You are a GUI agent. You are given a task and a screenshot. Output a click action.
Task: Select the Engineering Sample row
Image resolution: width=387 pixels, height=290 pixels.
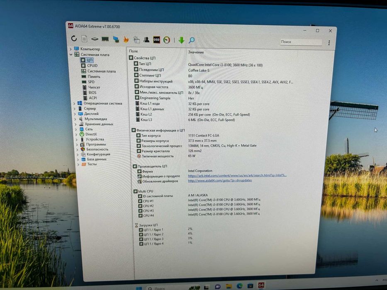tap(164, 98)
